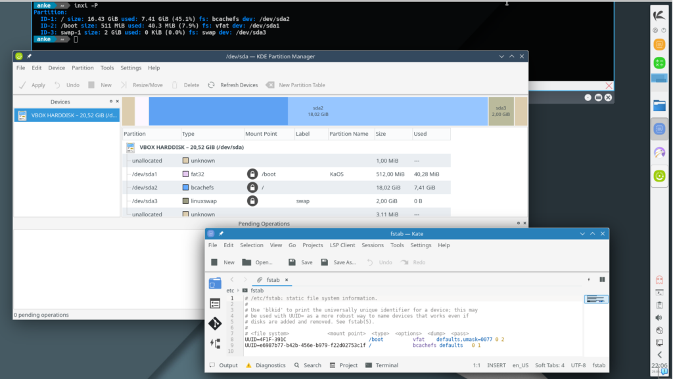The width and height of the screenshot is (673, 379).
Task: Toggle the Output panel in Kate
Action: point(223,365)
